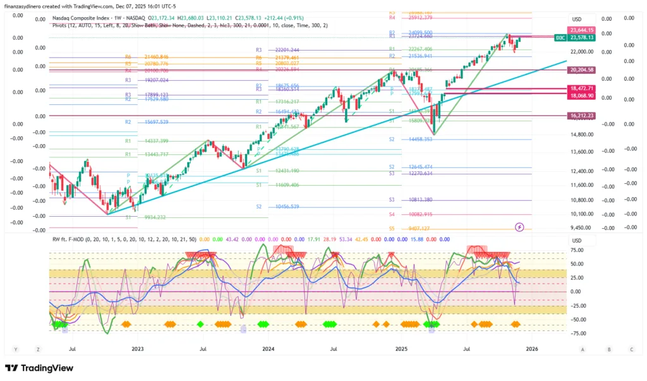
Task: Click the C scale button
Action: coord(631,349)
